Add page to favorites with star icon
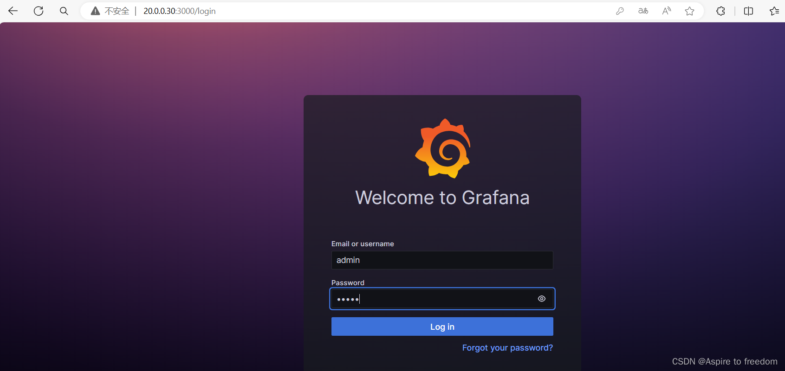 coord(690,11)
